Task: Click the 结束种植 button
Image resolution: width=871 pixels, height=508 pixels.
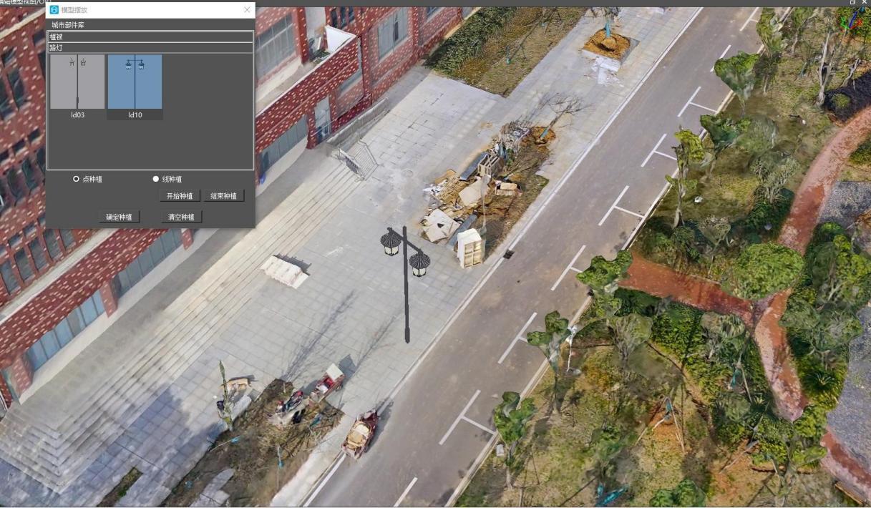Action: coord(223,195)
